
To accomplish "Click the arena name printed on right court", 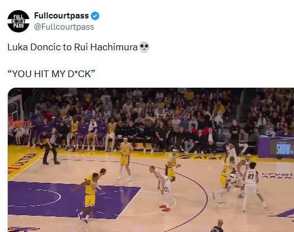I will coord(278,176).
